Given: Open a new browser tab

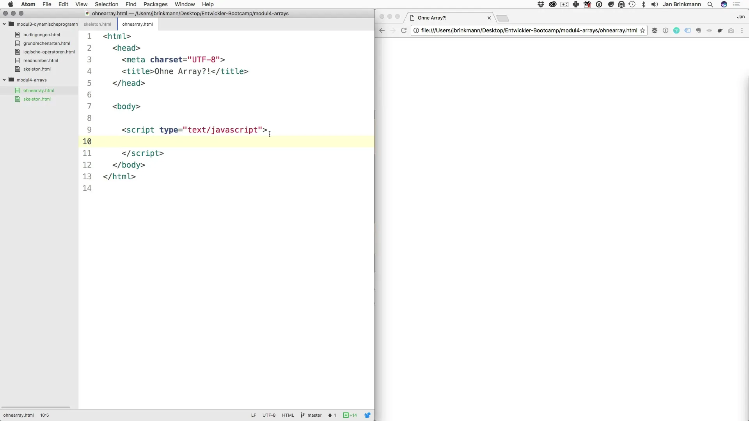Looking at the screenshot, I should tap(502, 18).
